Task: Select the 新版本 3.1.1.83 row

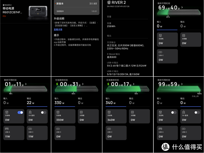Action: coord(76,4)
